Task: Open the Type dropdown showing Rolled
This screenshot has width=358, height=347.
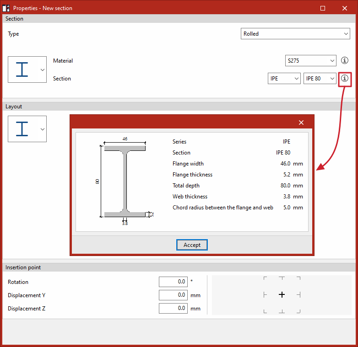Action: pyautogui.click(x=295, y=34)
